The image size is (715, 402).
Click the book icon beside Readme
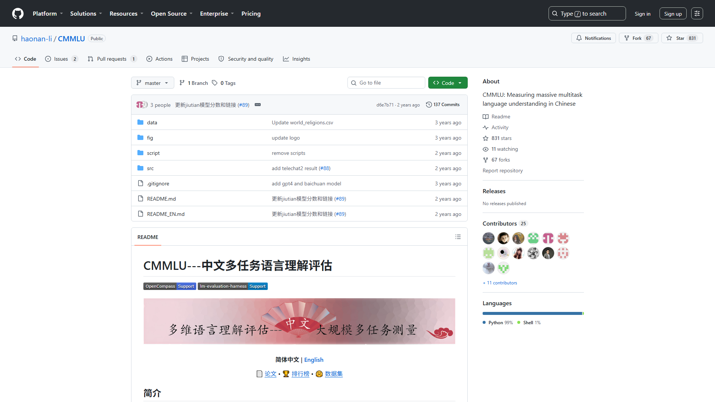[486, 117]
